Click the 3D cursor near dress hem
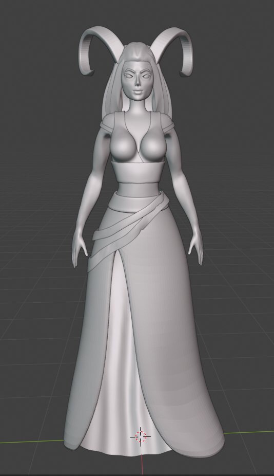The height and width of the screenshot is (476, 274). (140, 436)
